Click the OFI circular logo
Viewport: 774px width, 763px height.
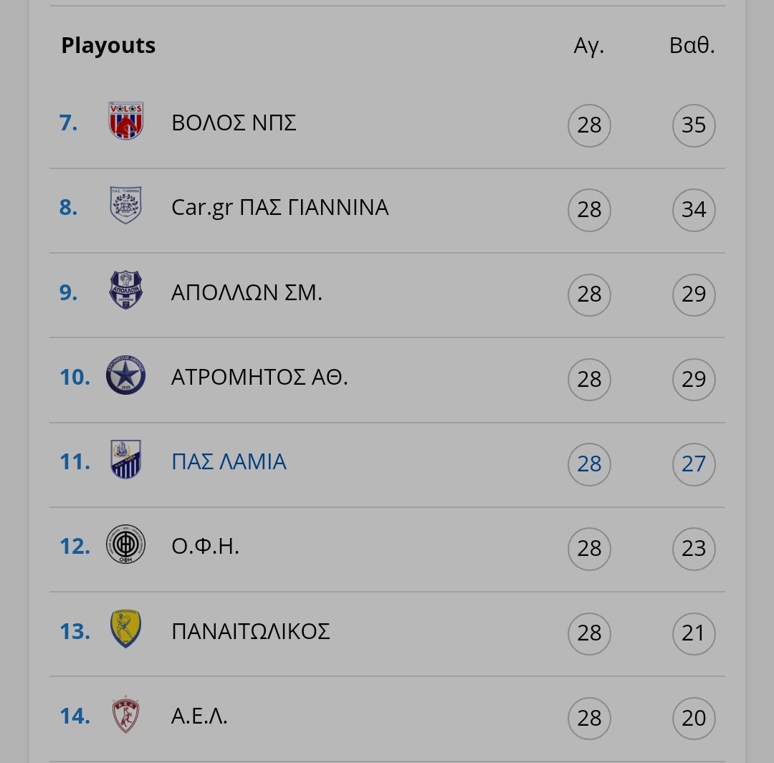coord(126,544)
